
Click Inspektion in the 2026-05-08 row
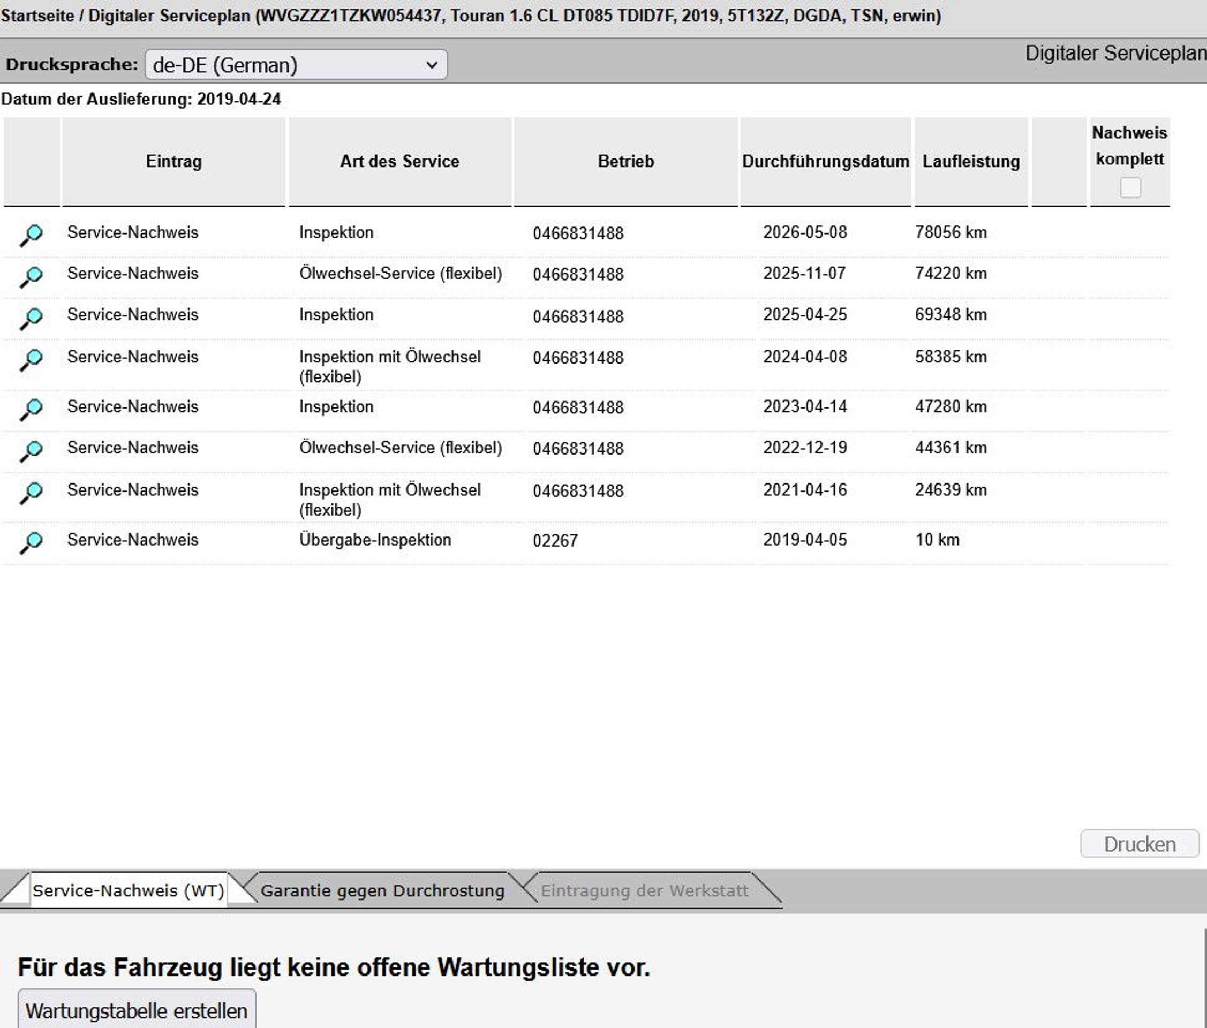pyautogui.click(x=336, y=232)
